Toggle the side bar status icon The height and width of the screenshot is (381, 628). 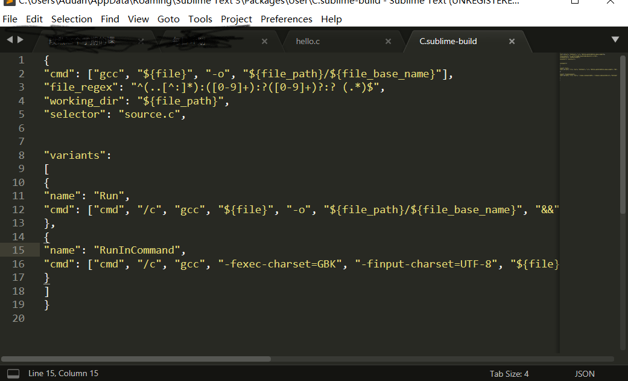[13, 374]
